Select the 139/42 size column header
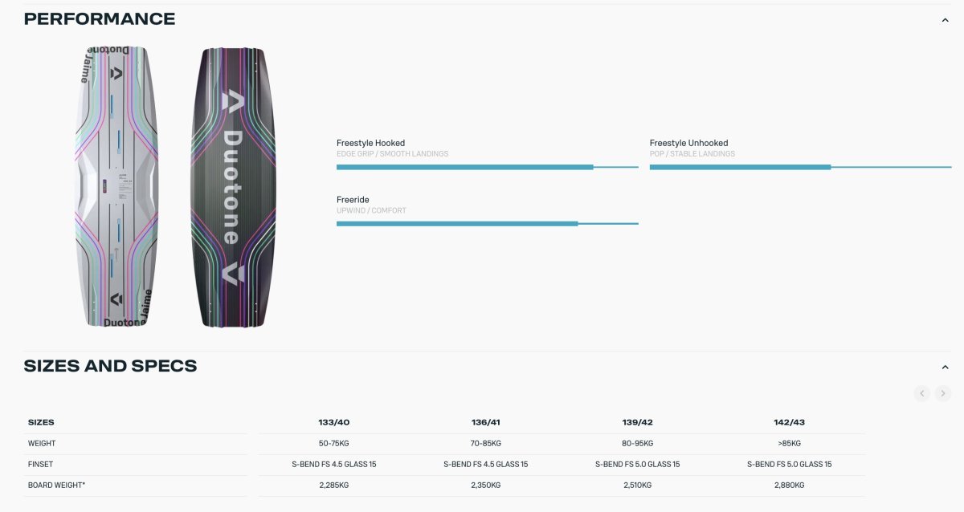The width and height of the screenshot is (964, 512). tap(637, 422)
